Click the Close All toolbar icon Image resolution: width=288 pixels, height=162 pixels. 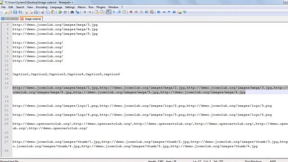click(31, 12)
